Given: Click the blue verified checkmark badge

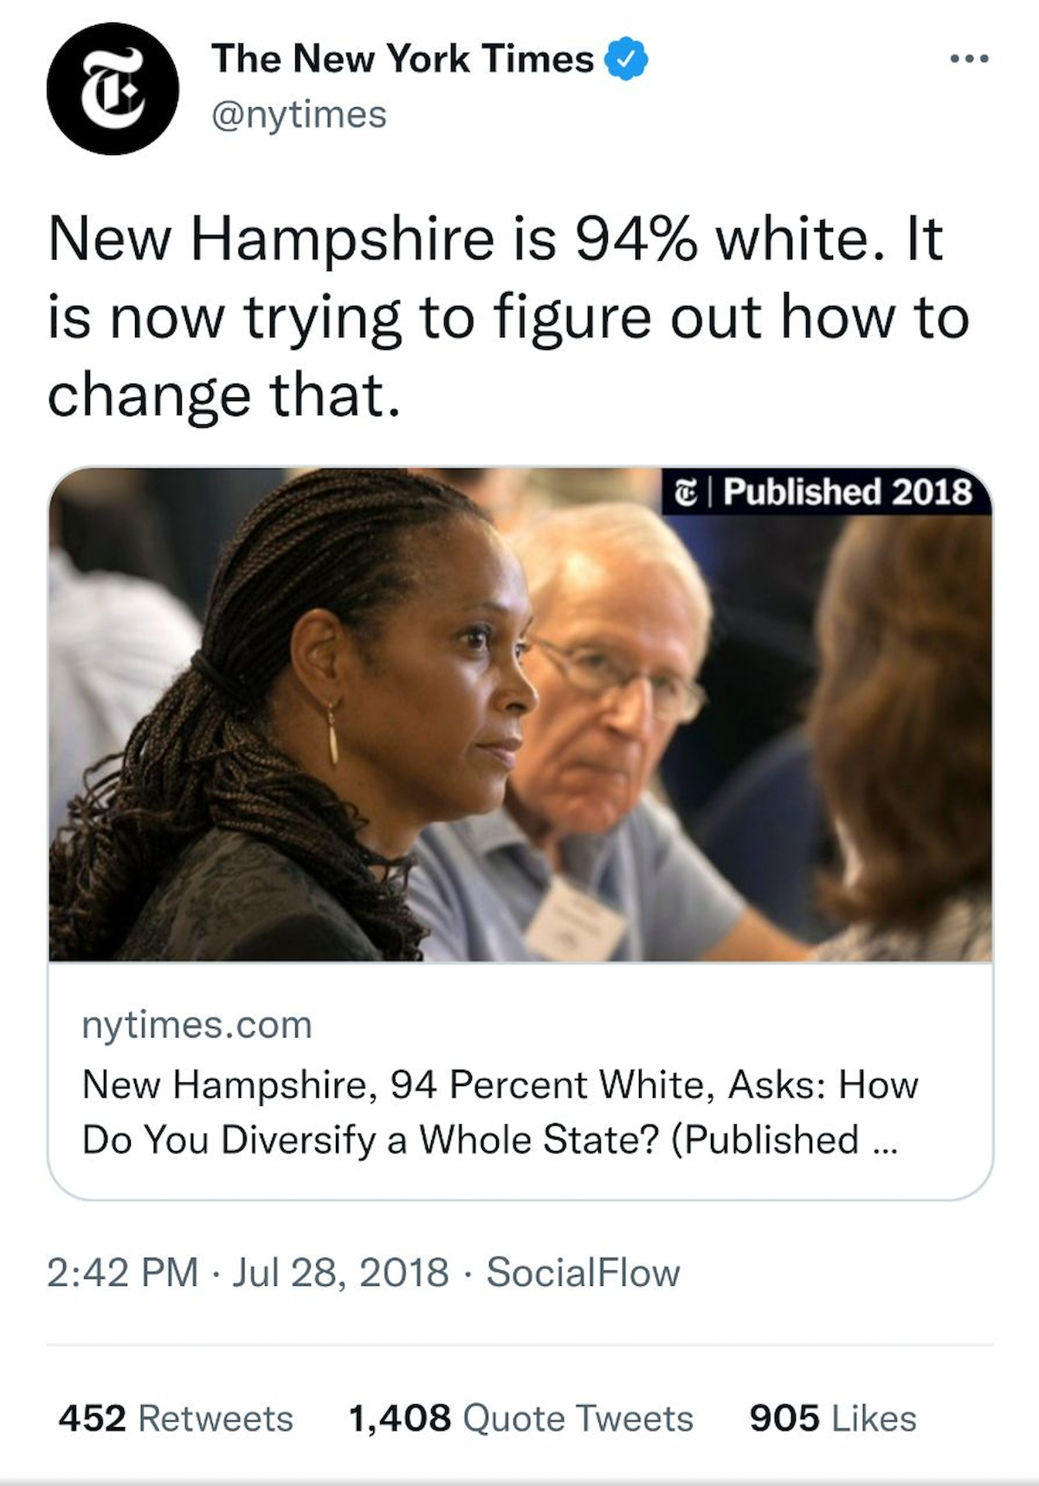Looking at the screenshot, I should (x=628, y=60).
